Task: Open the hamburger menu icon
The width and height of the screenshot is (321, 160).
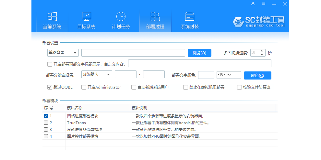Action: [x=264, y=4]
